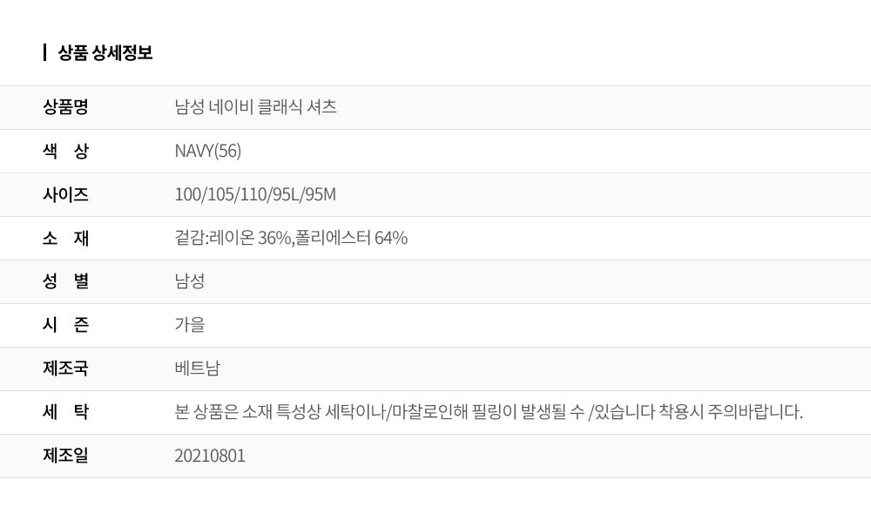This screenshot has width=871, height=521.
Task: Click the vertical bar beside 상품 상세정보
Action: tap(44, 52)
